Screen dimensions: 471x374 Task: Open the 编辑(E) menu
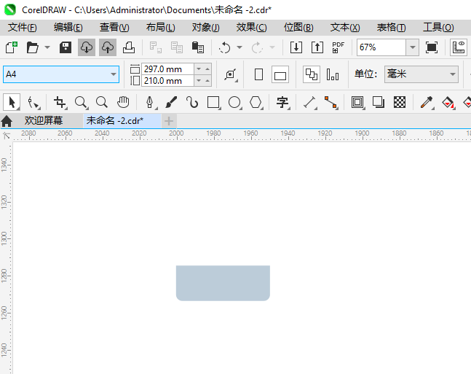point(68,28)
